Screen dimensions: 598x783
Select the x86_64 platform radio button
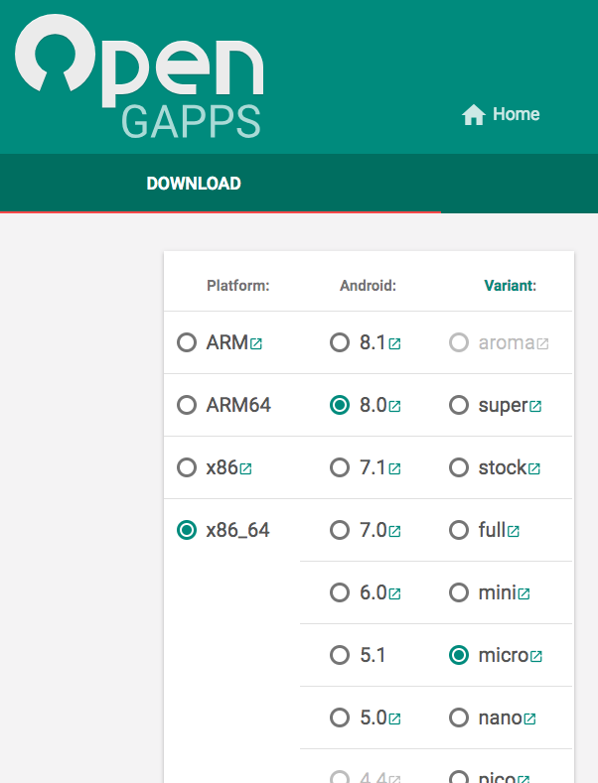point(187,530)
